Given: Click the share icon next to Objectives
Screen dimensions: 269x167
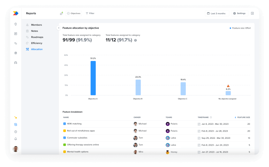Looking at the screenshot, I should [61, 13].
